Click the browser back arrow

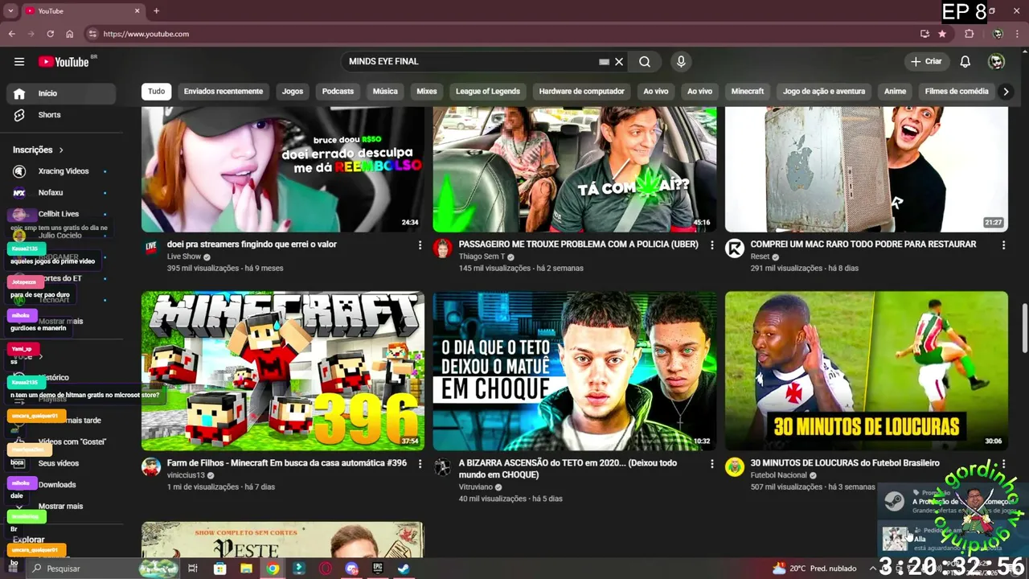point(11,34)
